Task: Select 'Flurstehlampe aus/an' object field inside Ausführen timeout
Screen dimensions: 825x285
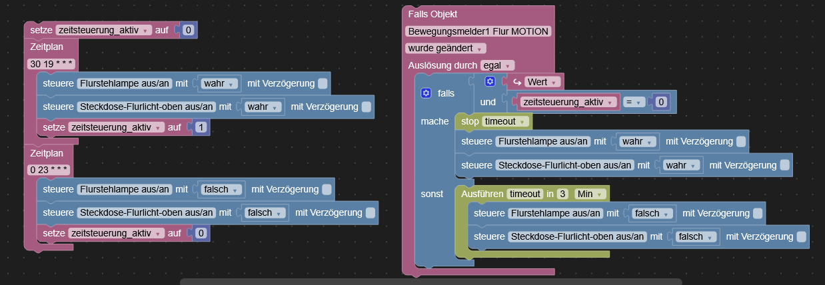Action: (x=556, y=214)
